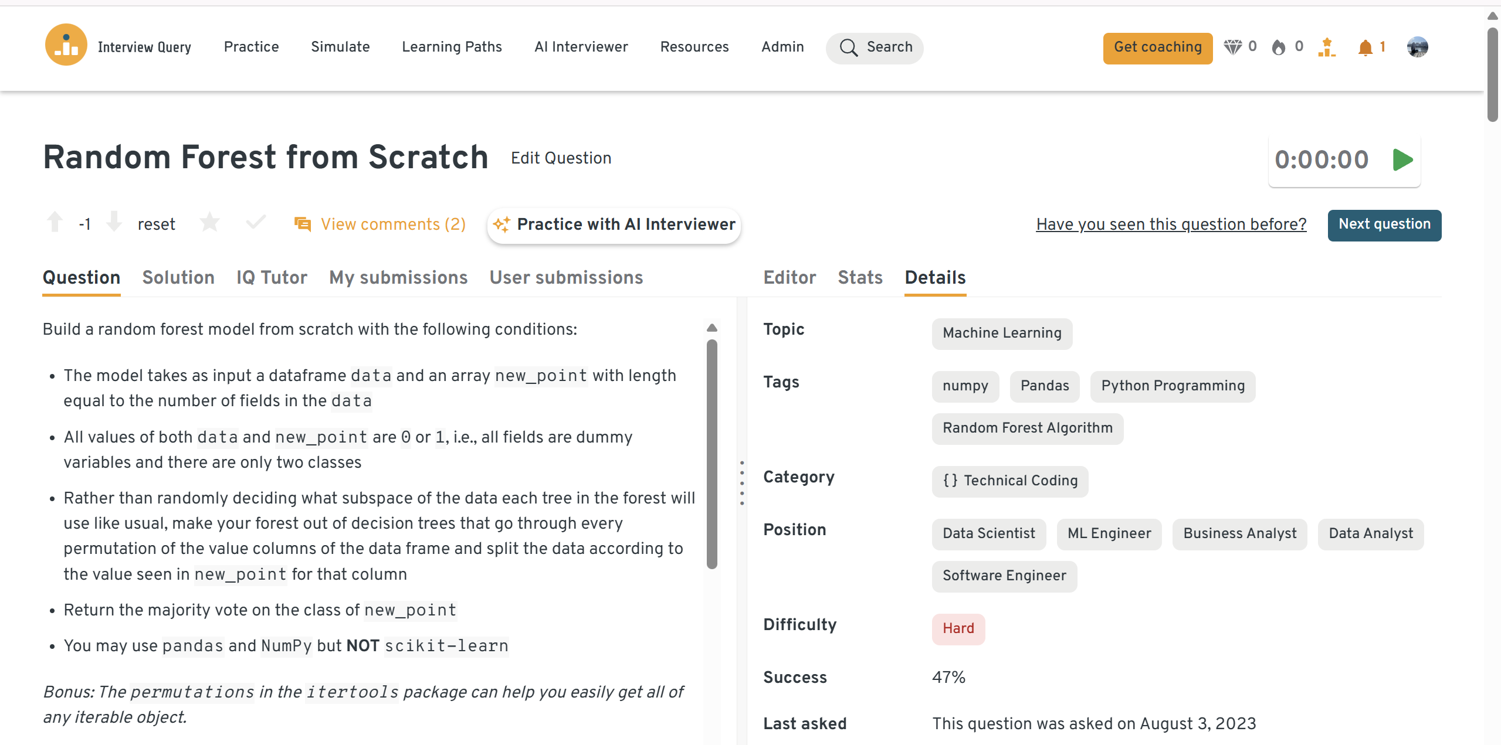Switch to the Solution tab
Screen dimensions: 1501x745
pyautogui.click(x=178, y=277)
